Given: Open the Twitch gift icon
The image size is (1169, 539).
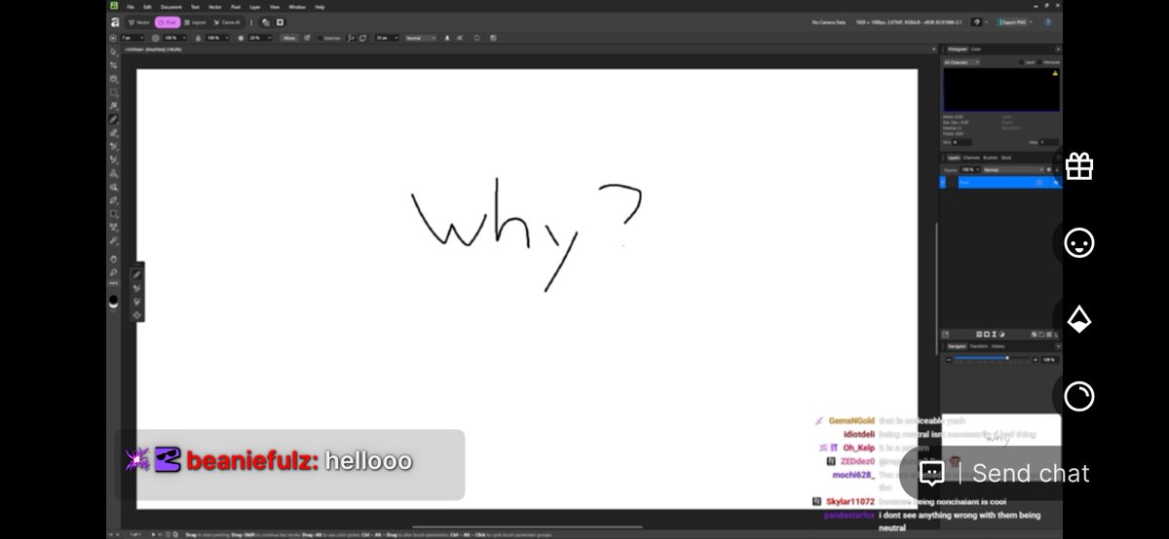Looking at the screenshot, I should pyautogui.click(x=1078, y=166).
